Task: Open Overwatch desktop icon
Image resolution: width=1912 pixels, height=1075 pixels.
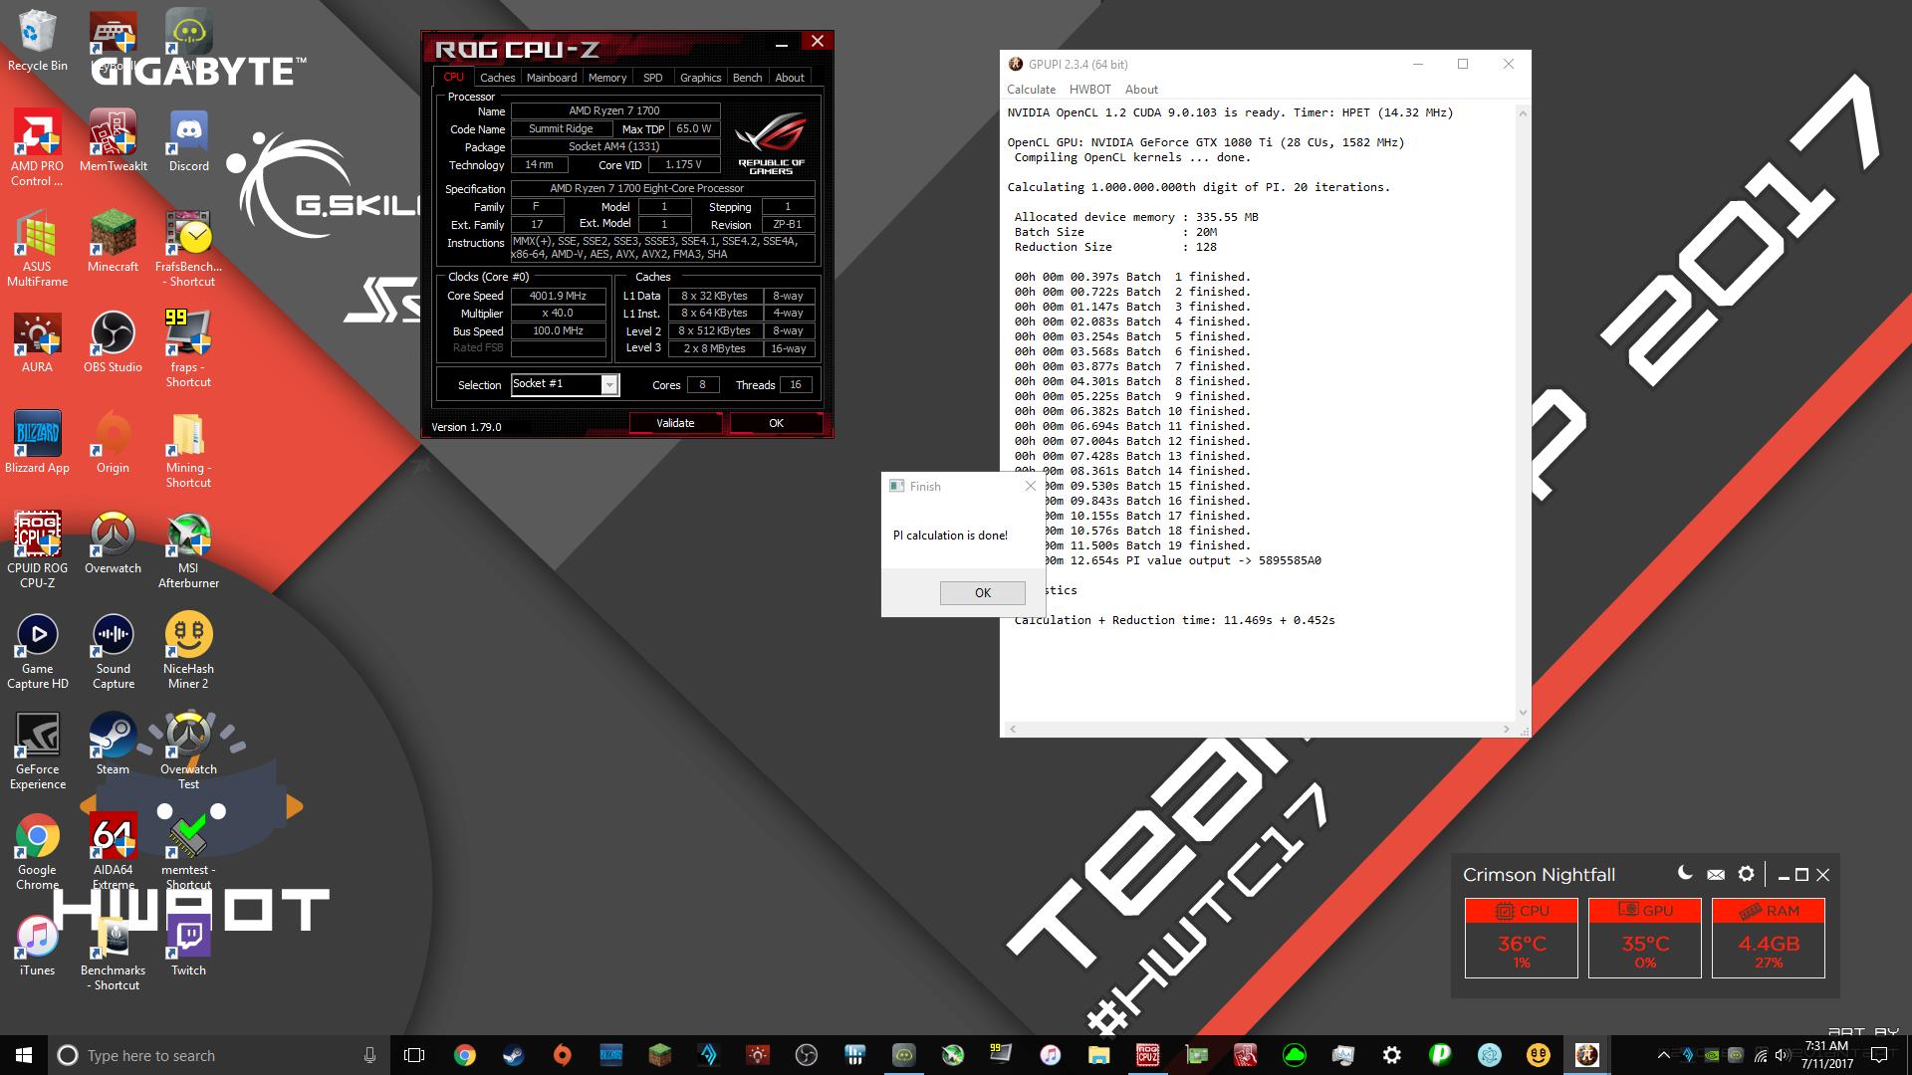Action: click(113, 542)
